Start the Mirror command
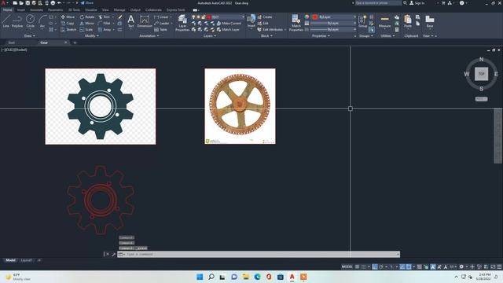The height and width of the screenshot is (283, 503). click(x=87, y=24)
